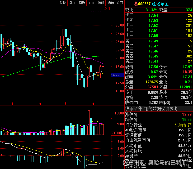The width and height of the screenshot is (193, 169).
Task: Activate the 画线 drawing tool
Action: click(x=82, y=3)
